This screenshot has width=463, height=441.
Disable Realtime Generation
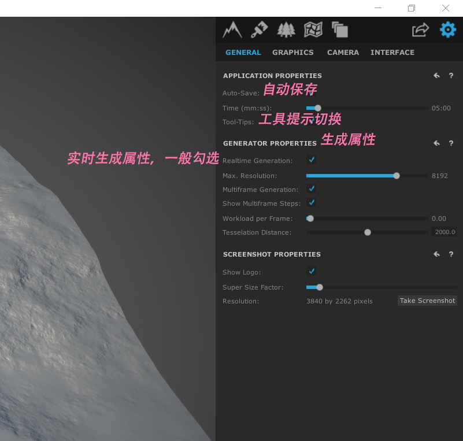point(311,160)
